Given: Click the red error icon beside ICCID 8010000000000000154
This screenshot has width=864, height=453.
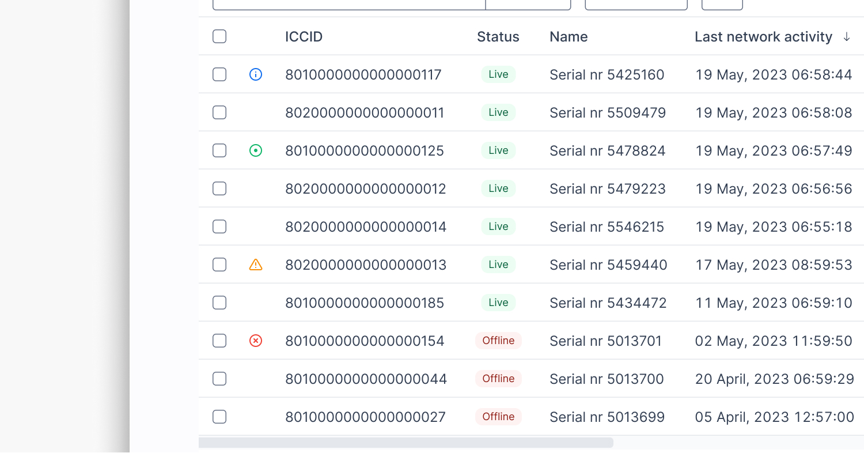Looking at the screenshot, I should click(x=255, y=341).
